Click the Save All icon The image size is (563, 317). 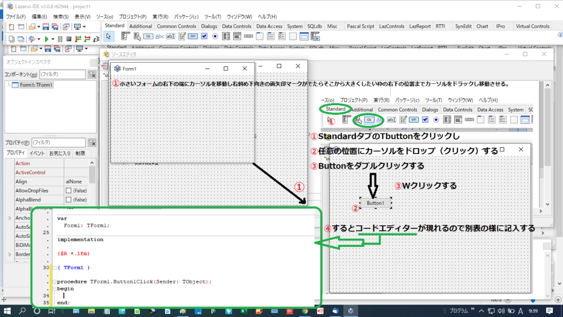coord(55,27)
